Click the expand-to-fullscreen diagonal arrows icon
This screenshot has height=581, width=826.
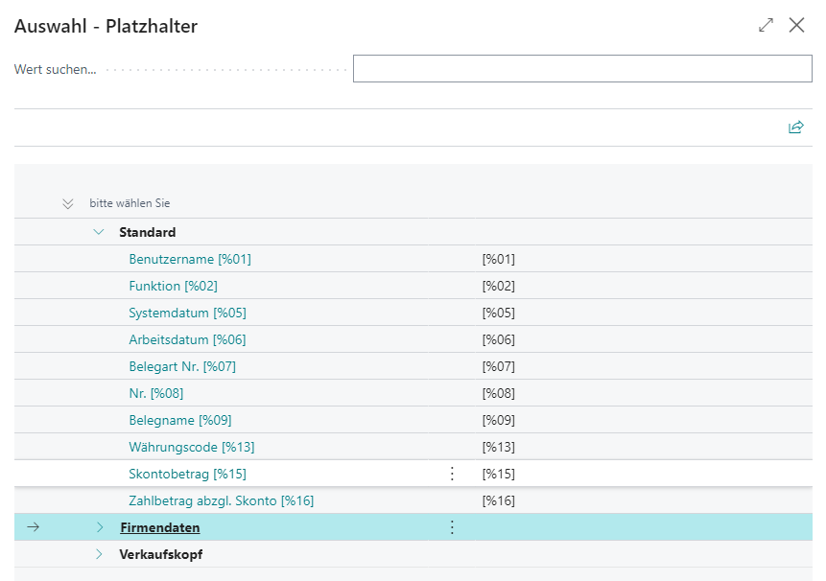pyautogui.click(x=766, y=26)
